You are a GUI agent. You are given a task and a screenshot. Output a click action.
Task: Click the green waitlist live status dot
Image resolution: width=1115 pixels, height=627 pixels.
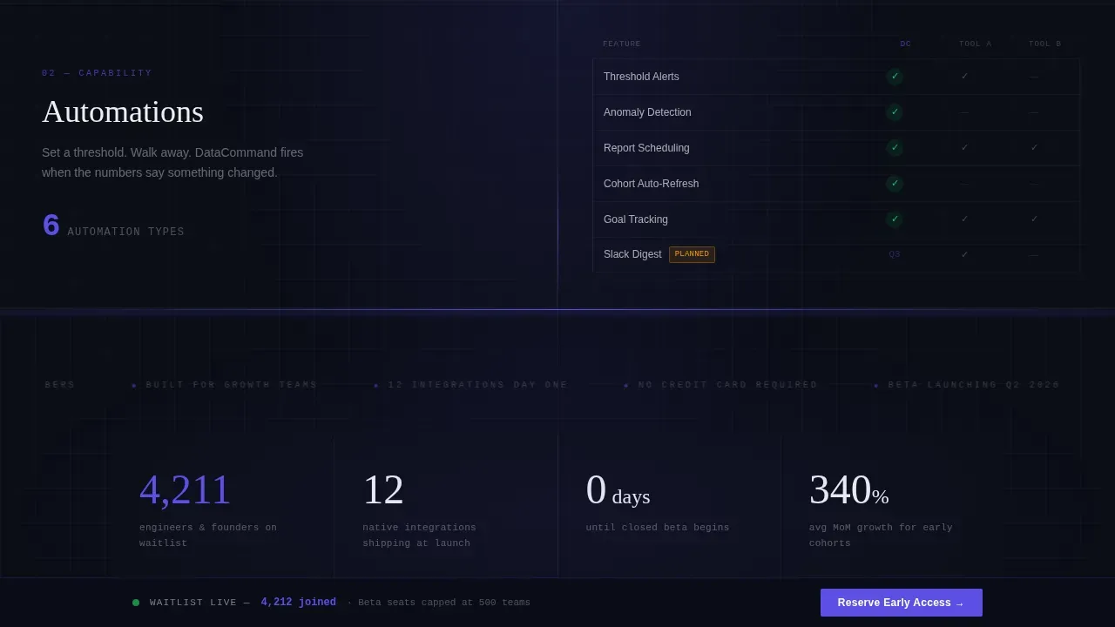pyautogui.click(x=136, y=603)
